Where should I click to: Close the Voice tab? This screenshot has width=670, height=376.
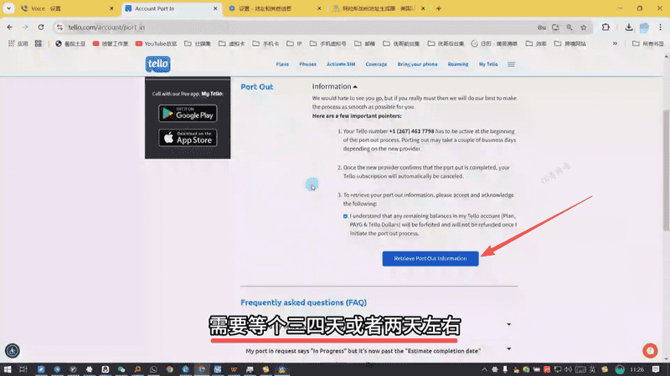coord(111,8)
